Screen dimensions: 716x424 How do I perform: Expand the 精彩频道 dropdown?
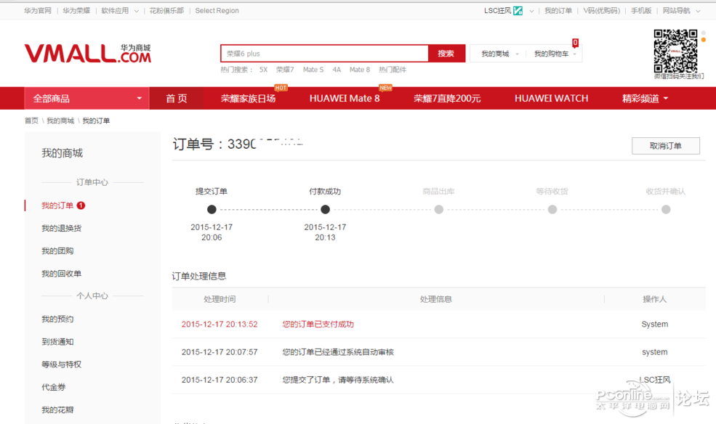point(645,99)
